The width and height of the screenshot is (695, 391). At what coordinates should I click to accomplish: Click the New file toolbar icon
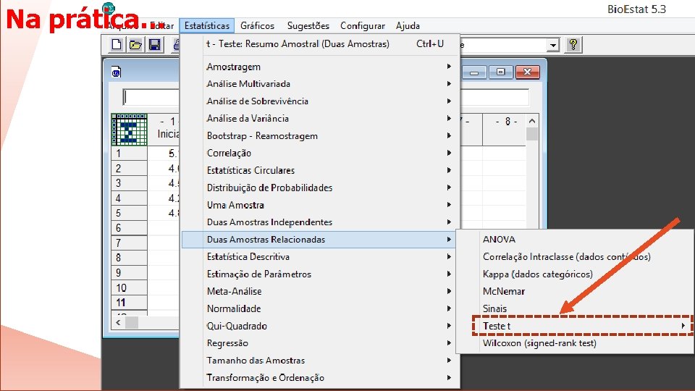(x=117, y=45)
